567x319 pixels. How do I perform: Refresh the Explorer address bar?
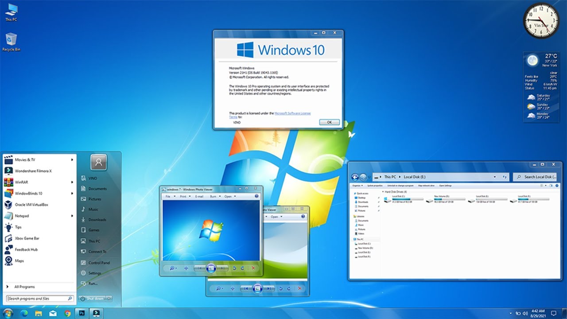505,177
